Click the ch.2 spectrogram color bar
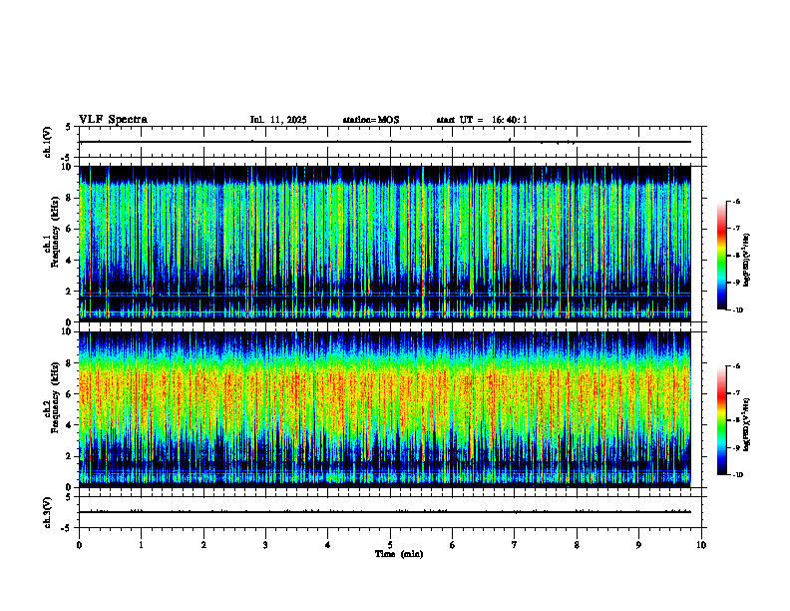Image resolution: width=790 pixels, height=611 pixels. tap(721, 420)
